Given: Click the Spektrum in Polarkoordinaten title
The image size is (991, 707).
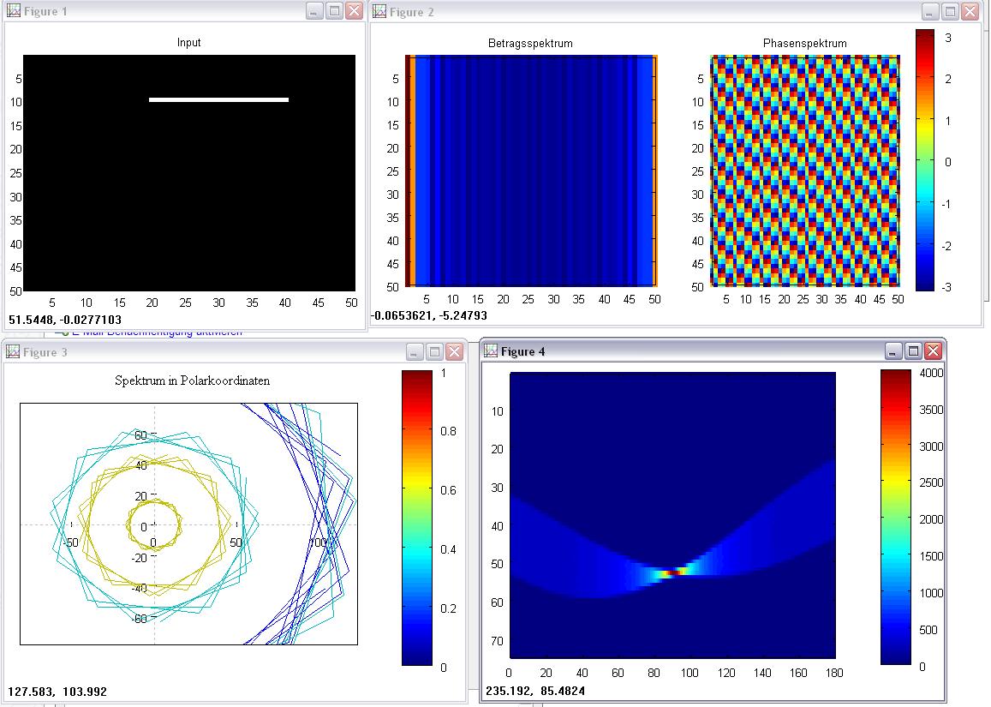Looking at the screenshot, I should coord(192,380).
